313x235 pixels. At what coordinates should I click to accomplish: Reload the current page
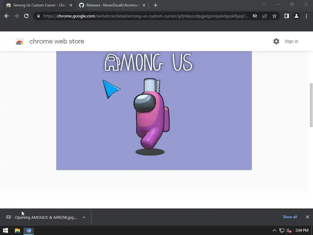[x=26, y=16]
